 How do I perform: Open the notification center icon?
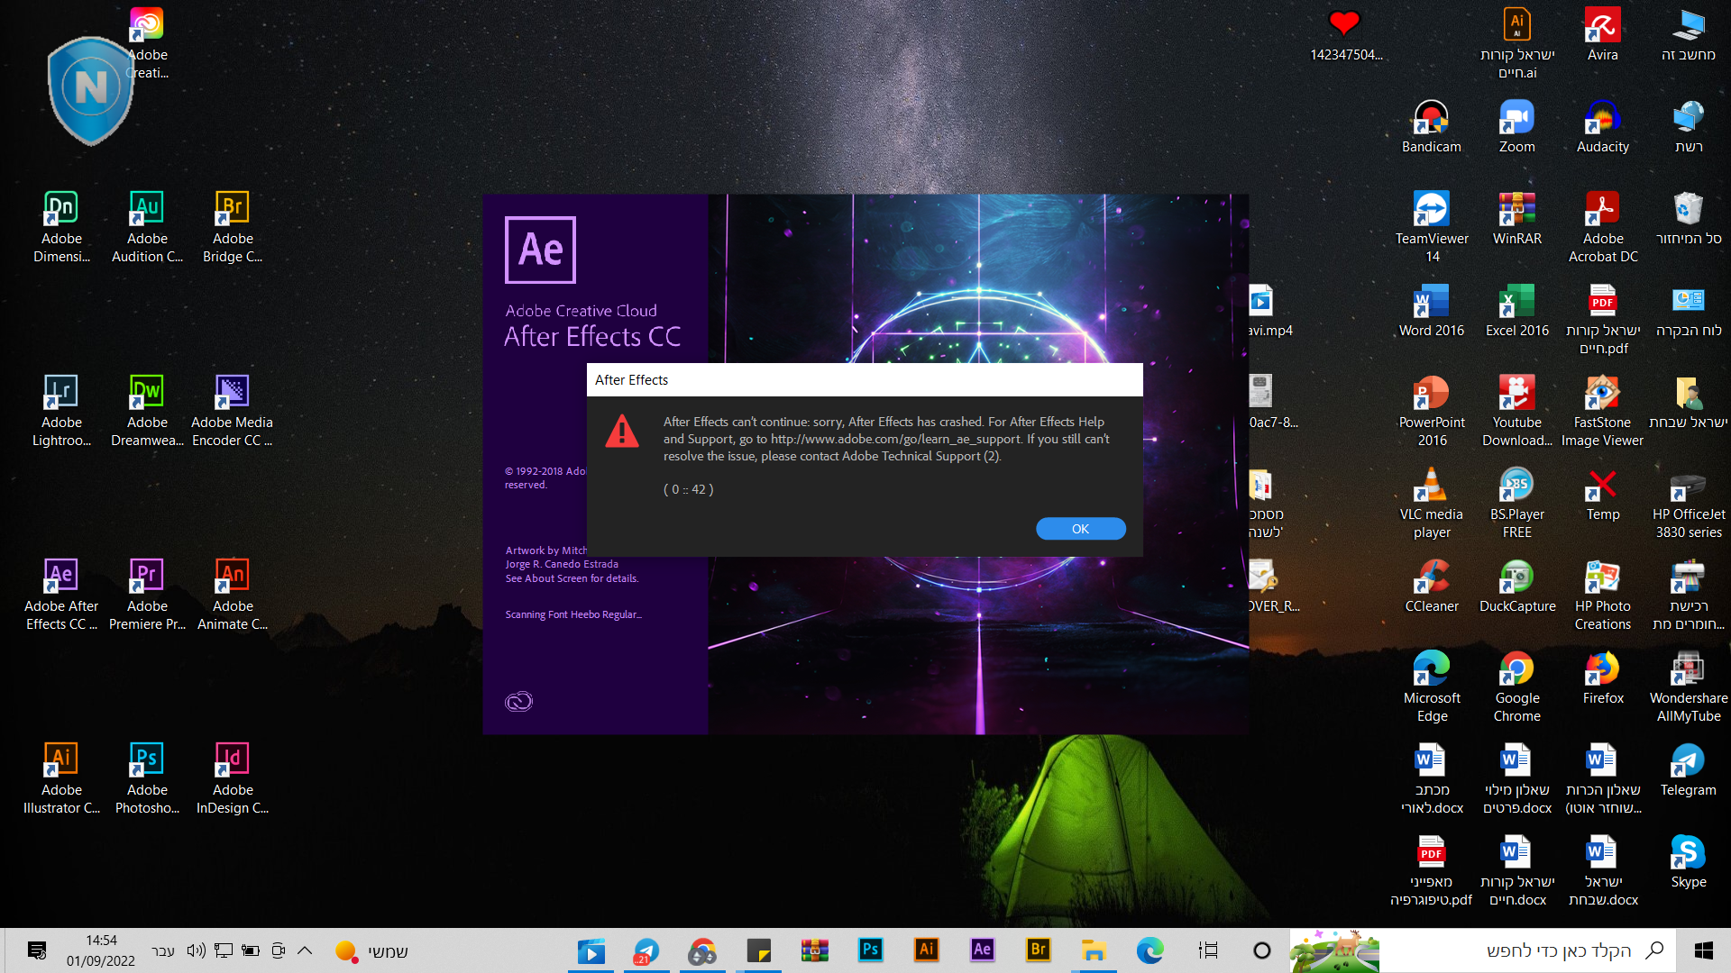37,950
